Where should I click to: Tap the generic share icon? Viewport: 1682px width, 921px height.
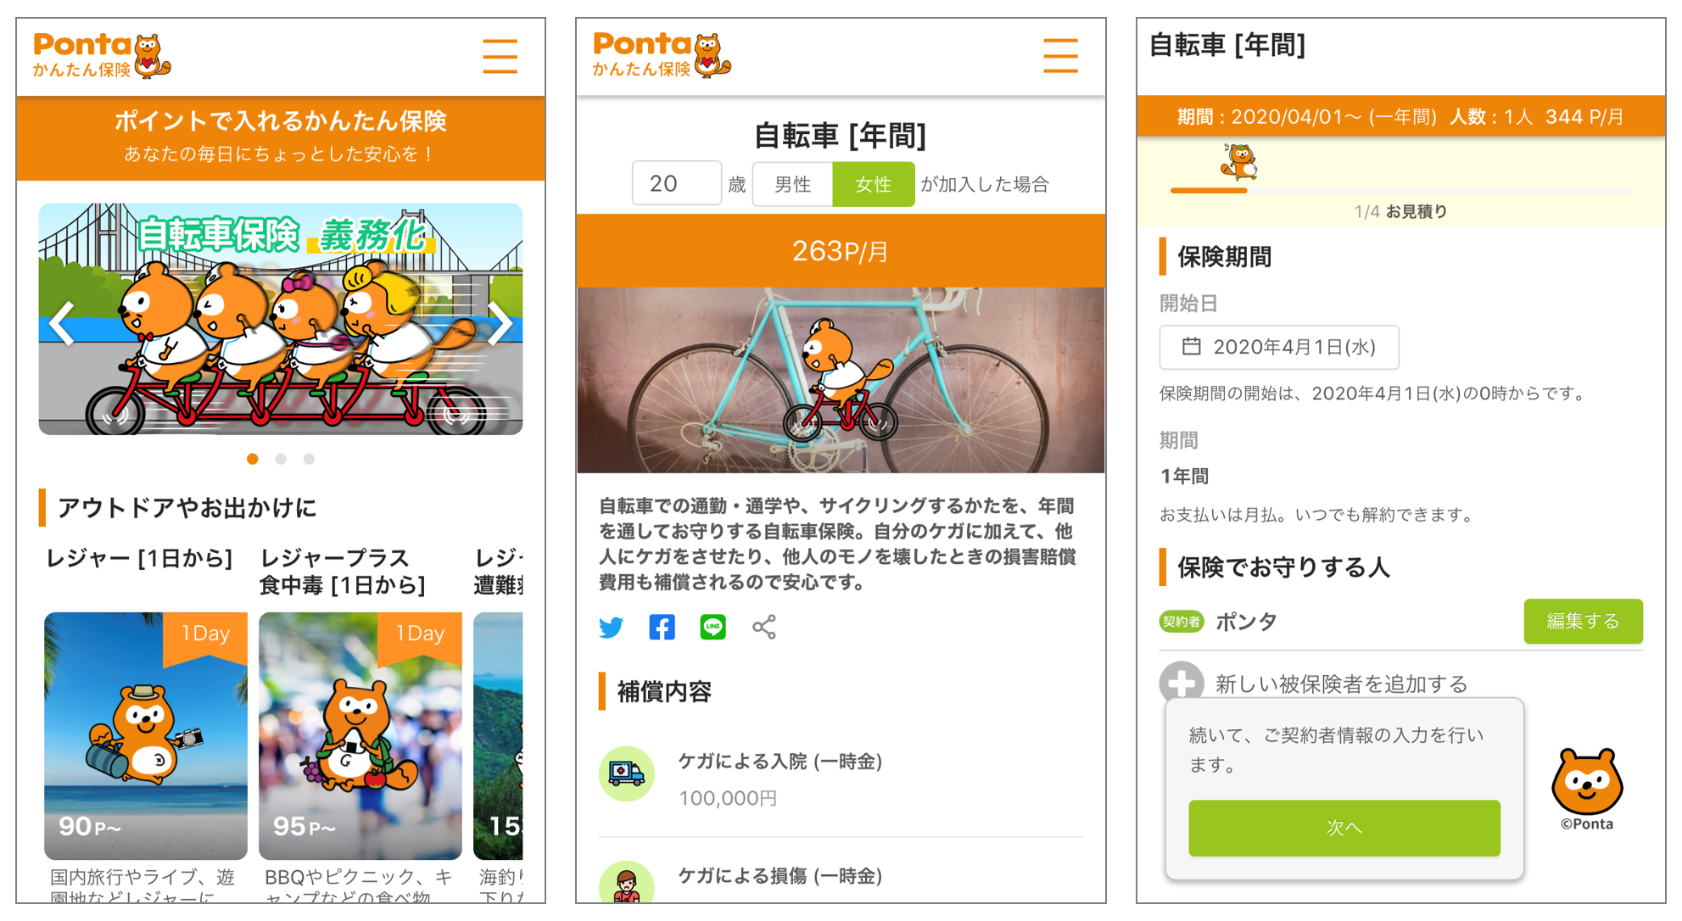point(764,627)
